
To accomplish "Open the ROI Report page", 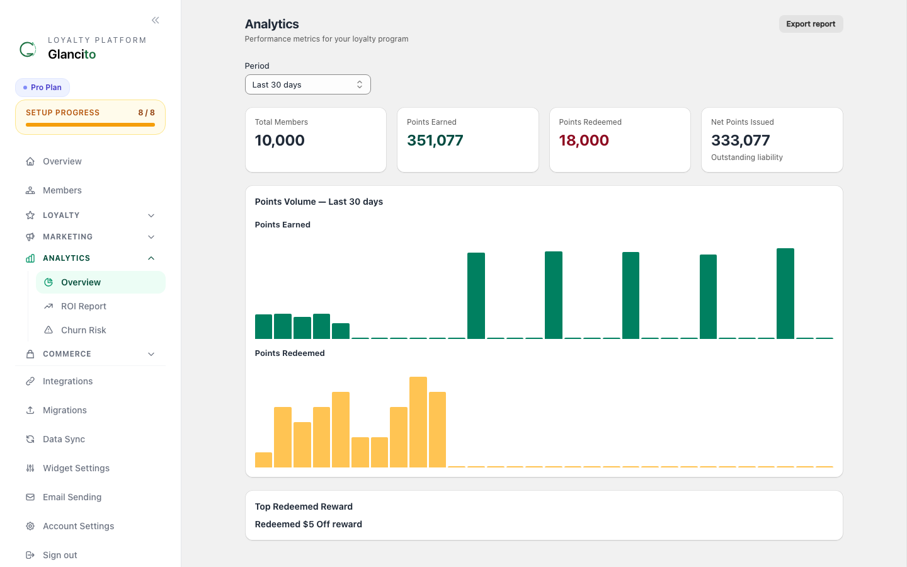I will tap(101, 306).
